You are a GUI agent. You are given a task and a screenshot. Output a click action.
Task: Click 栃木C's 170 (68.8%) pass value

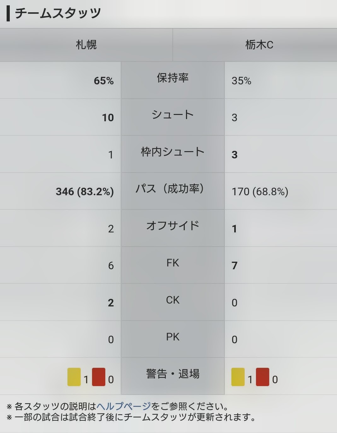click(x=260, y=191)
